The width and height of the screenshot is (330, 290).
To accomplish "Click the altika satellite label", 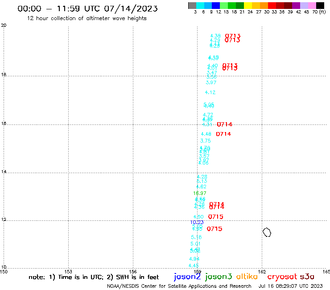I will coord(247,277).
